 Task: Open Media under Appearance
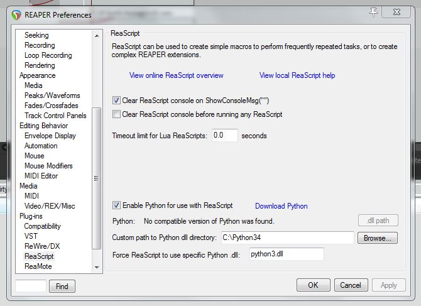point(33,85)
